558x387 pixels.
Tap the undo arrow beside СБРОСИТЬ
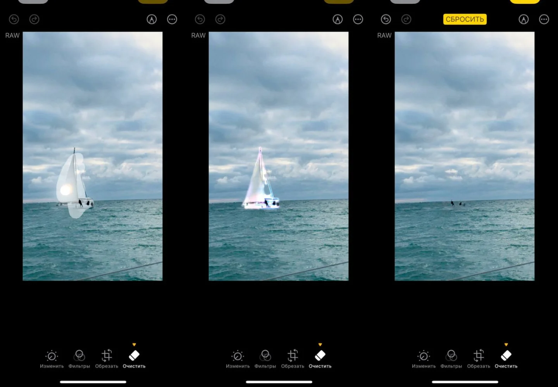click(386, 19)
